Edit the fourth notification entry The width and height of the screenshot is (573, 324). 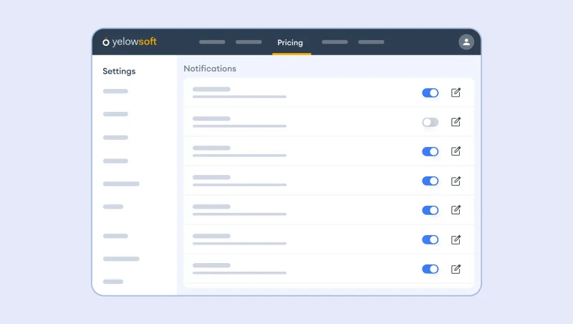456,181
